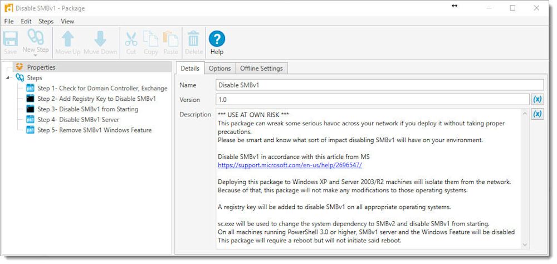
Task: Open the File menu
Action: [9, 21]
